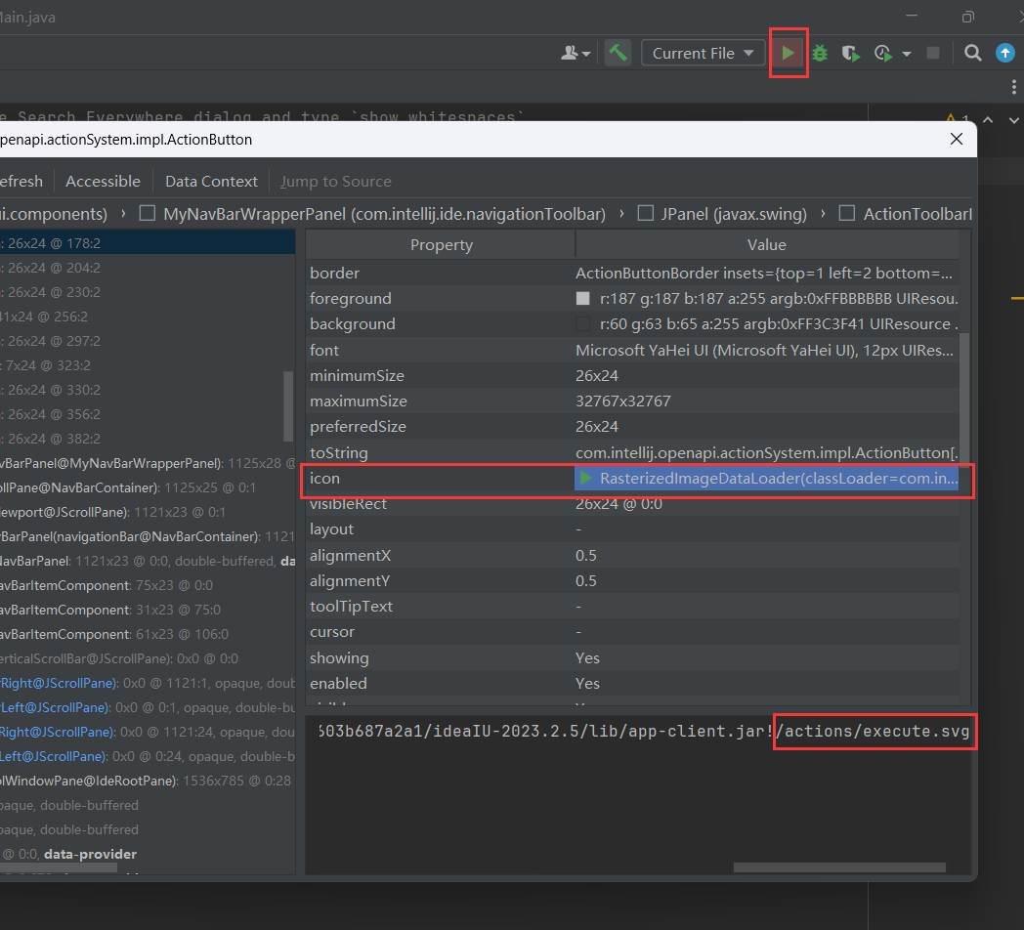1024x930 pixels.
Task: Select the enabled property row
Action: click(x=632, y=683)
